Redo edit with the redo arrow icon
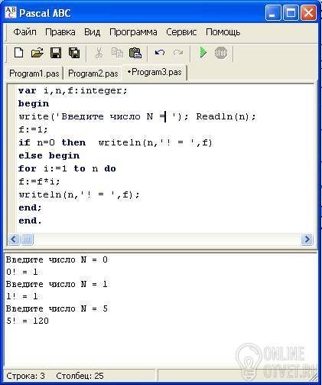This screenshot has height=385, width=322. 178,53
